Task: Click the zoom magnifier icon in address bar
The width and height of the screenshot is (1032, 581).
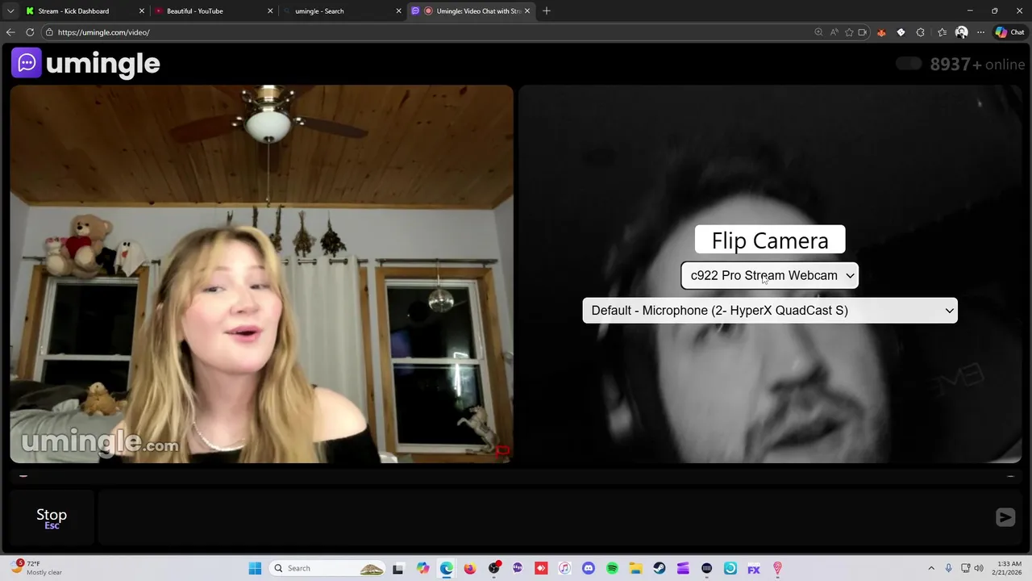Action: [x=818, y=32]
